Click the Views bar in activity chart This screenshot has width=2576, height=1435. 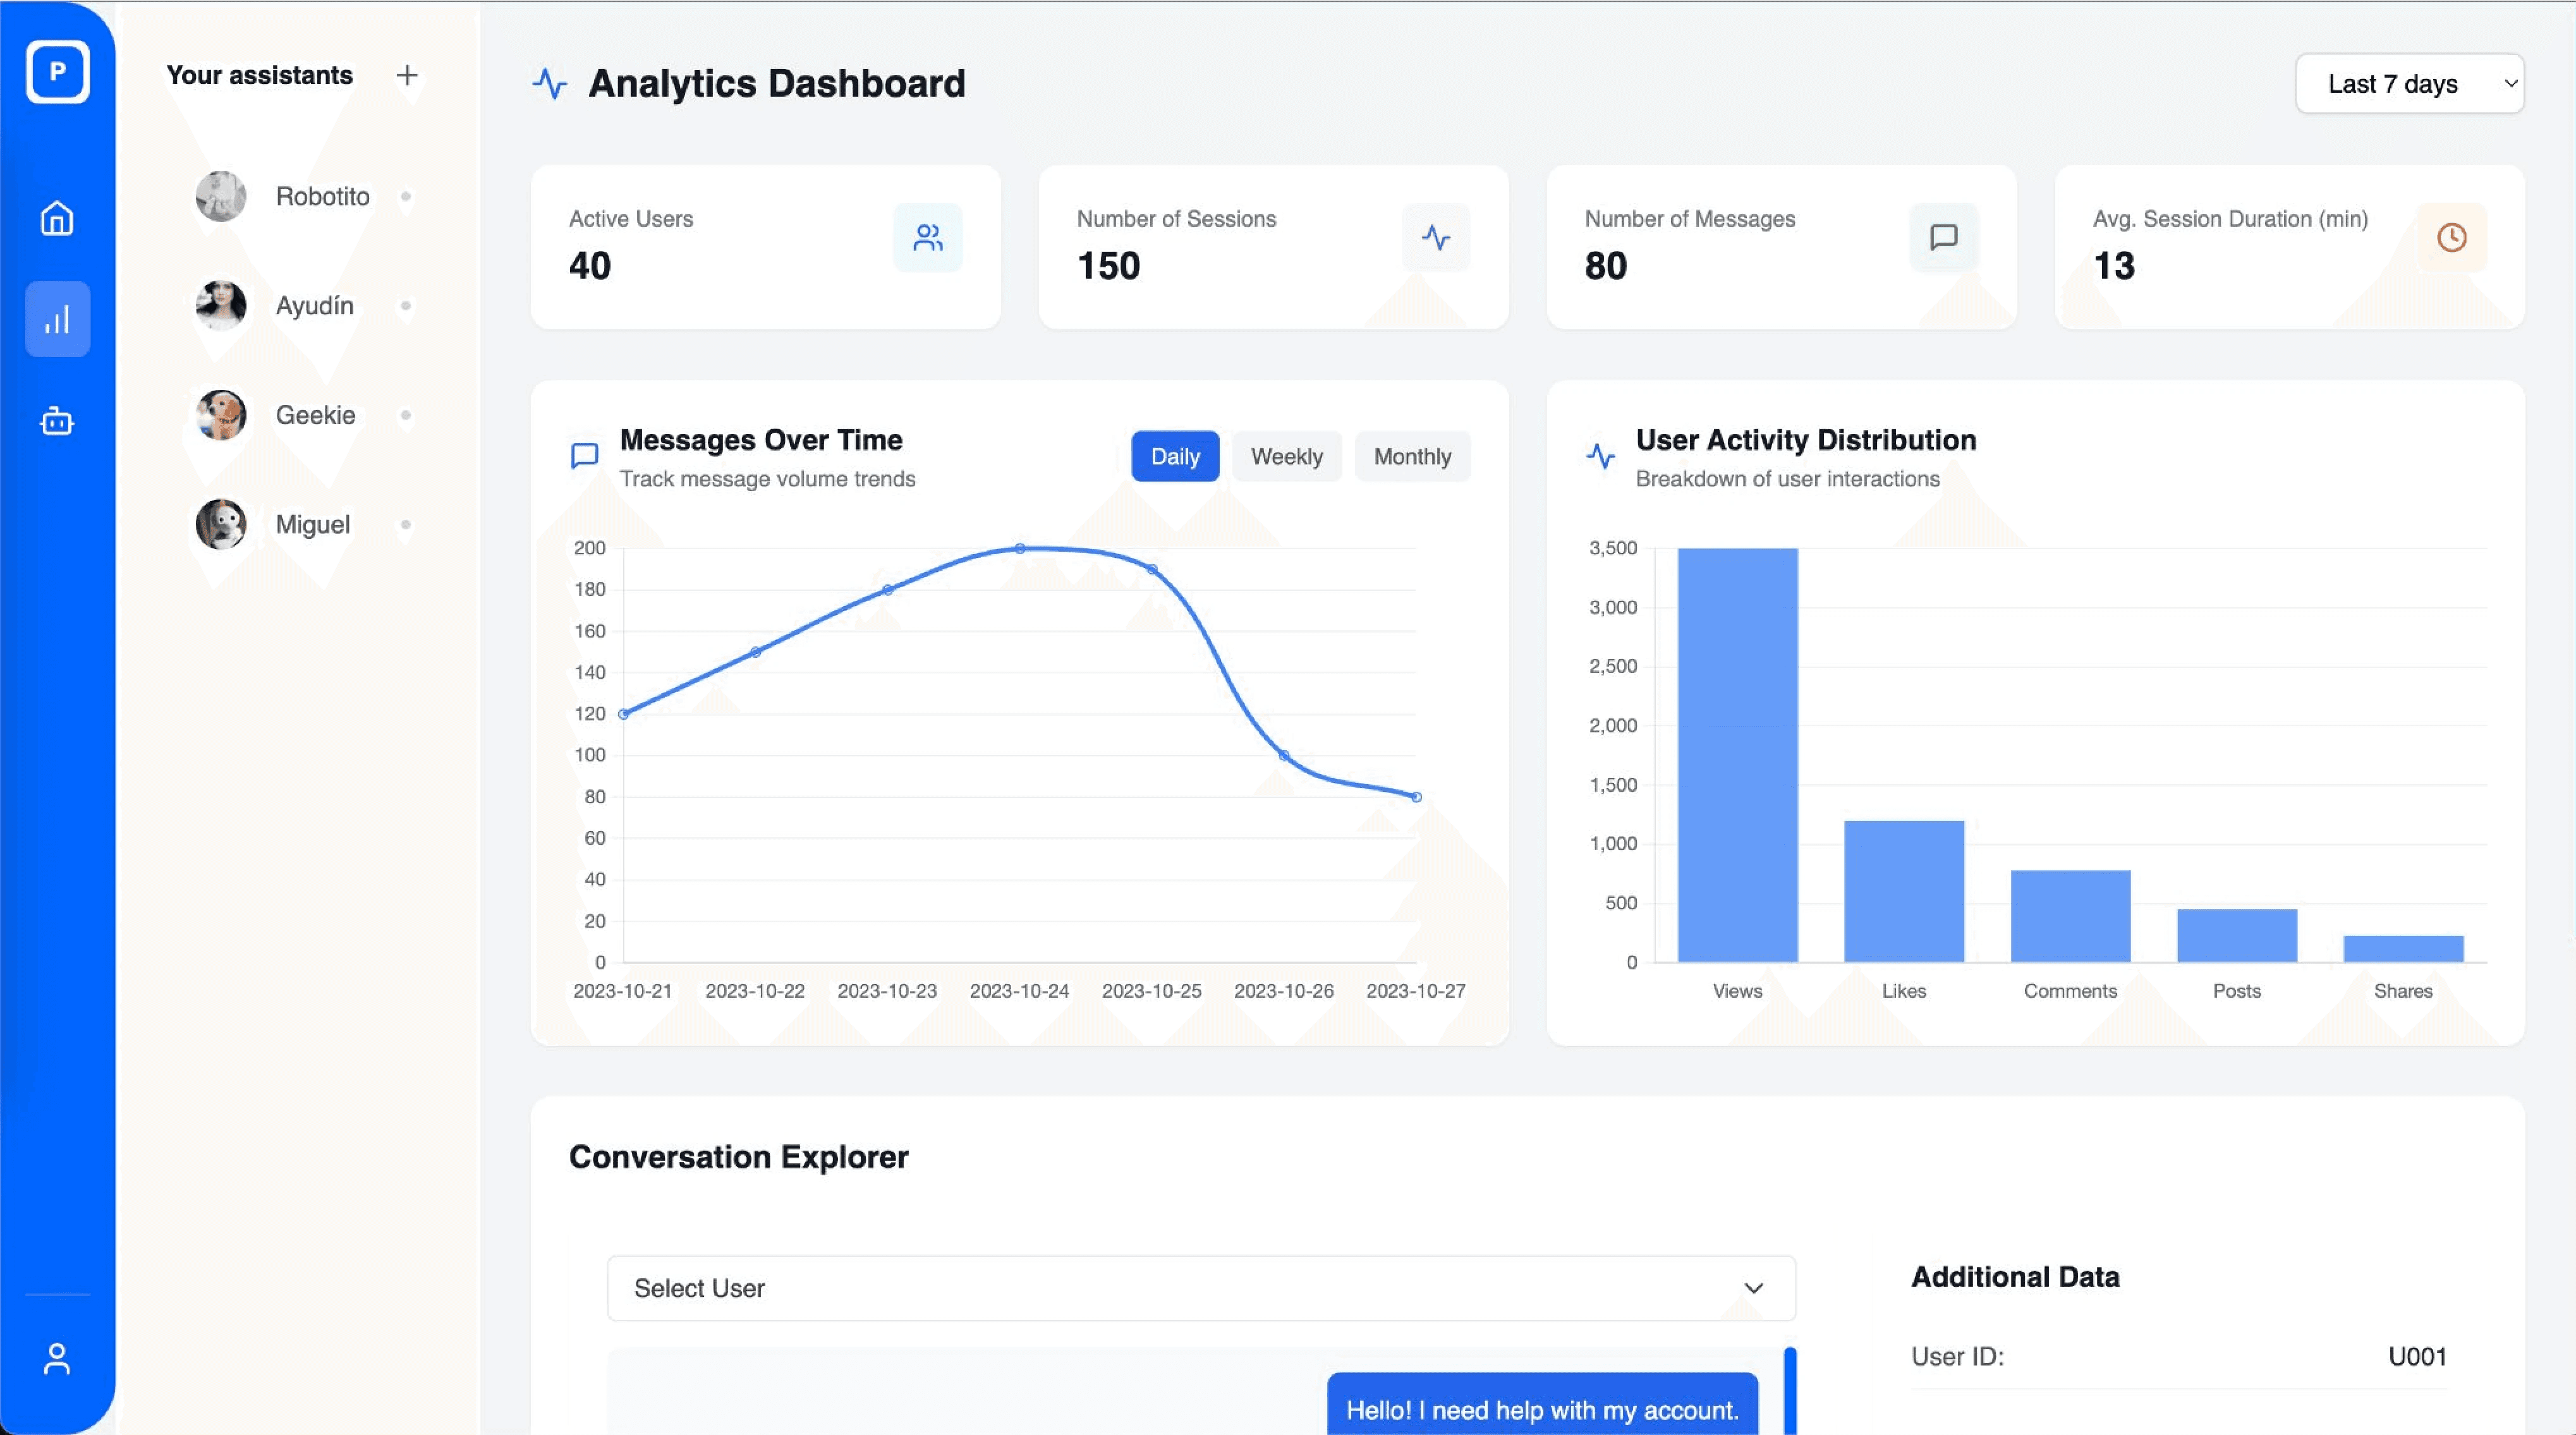[x=1737, y=755]
